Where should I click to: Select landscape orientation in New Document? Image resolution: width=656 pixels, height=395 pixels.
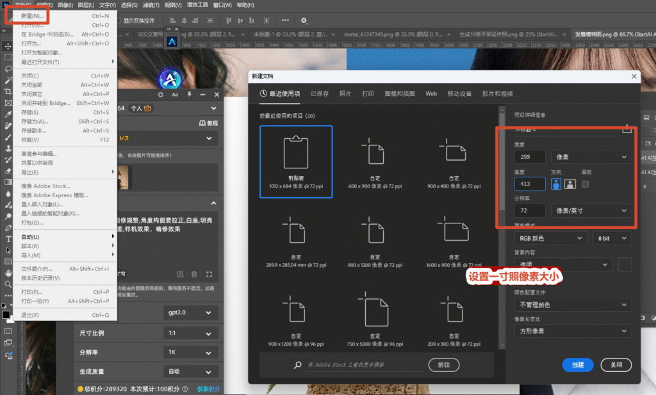pyautogui.click(x=570, y=184)
